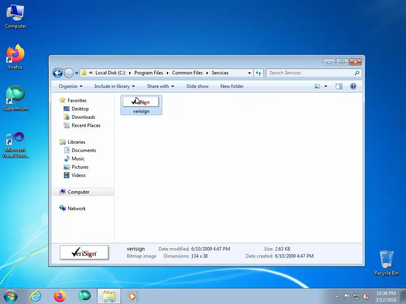
Task: Select Local Disk (C:) breadcrumb
Action: tap(110, 73)
